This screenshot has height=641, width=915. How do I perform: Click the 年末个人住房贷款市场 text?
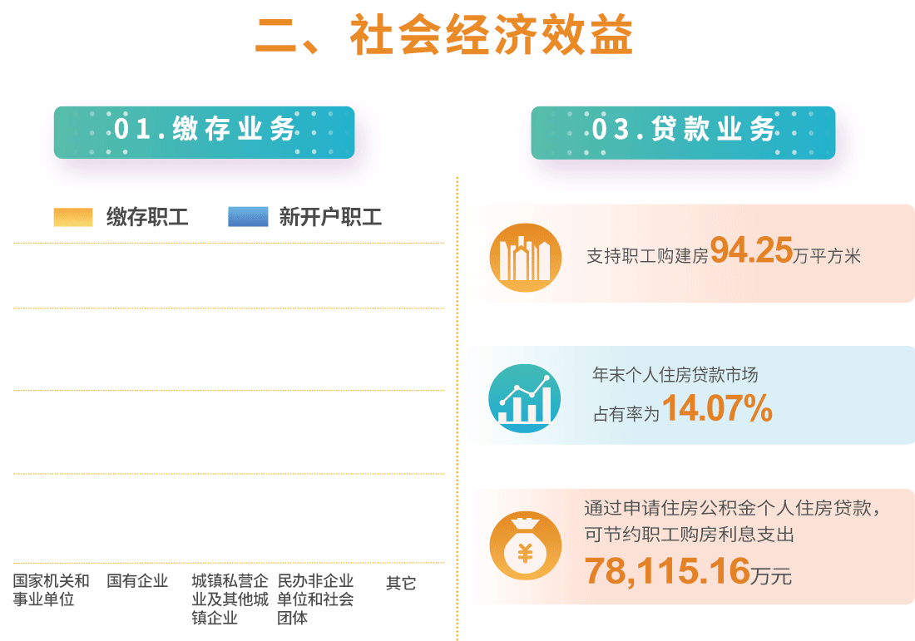pos(675,375)
